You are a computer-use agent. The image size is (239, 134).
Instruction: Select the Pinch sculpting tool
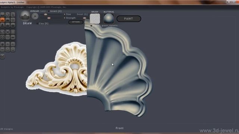click(x=7, y=25)
